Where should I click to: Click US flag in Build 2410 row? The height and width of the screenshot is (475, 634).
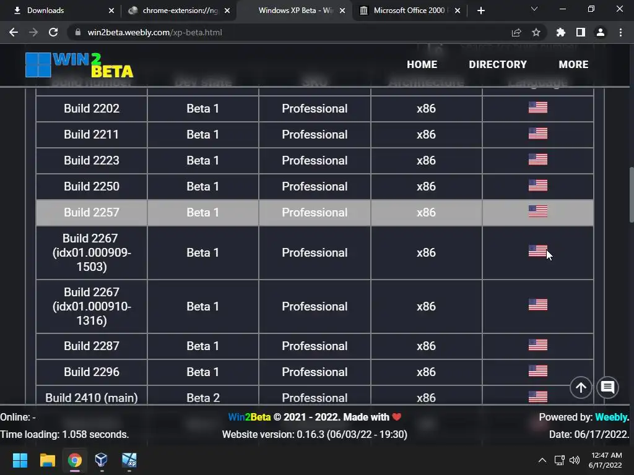(538, 396)
